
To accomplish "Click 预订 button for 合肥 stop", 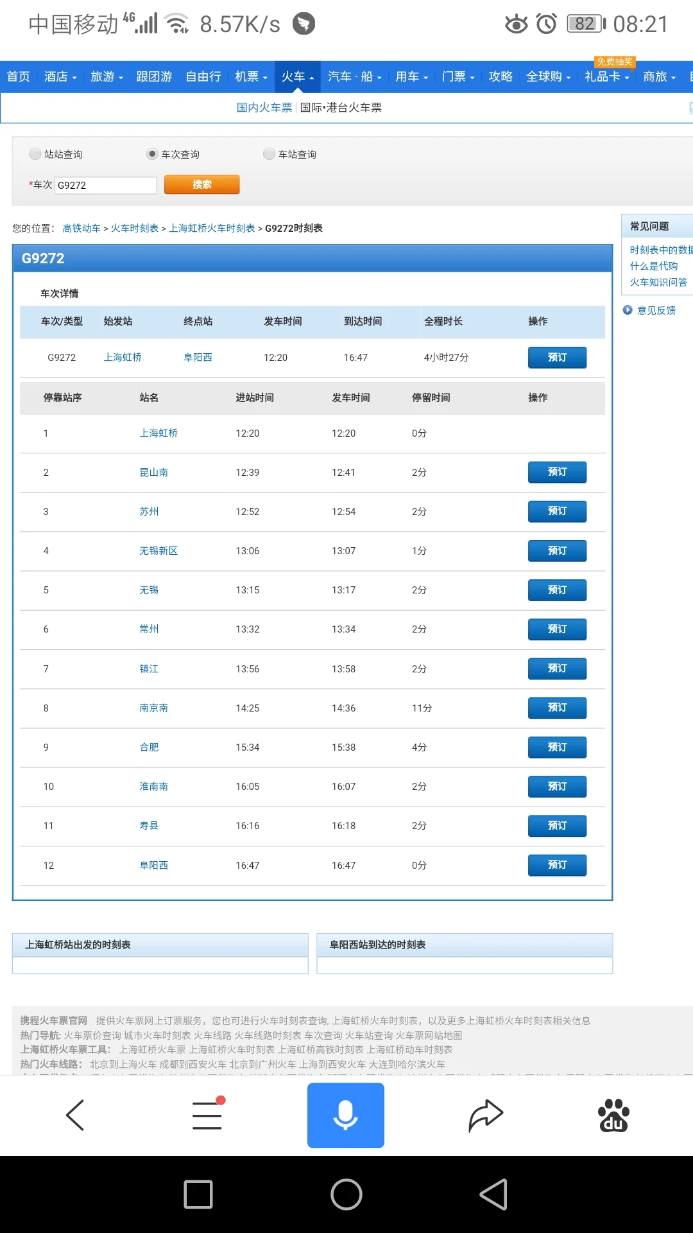I will (x=557, y=748).
